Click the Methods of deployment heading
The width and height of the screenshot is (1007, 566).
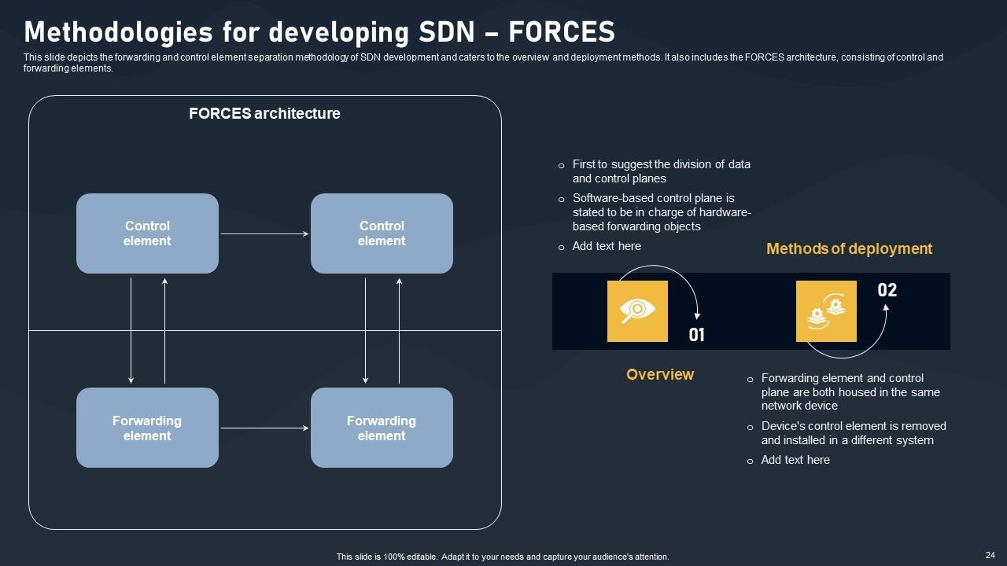[x=849, y=248]
